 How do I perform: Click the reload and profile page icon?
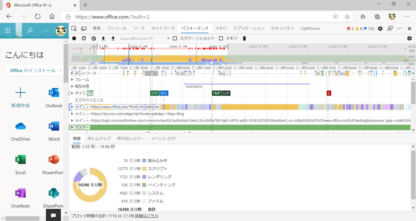[x=84, y=38]
